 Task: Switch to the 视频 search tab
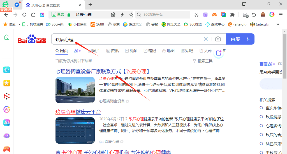[x=131, y=51]
